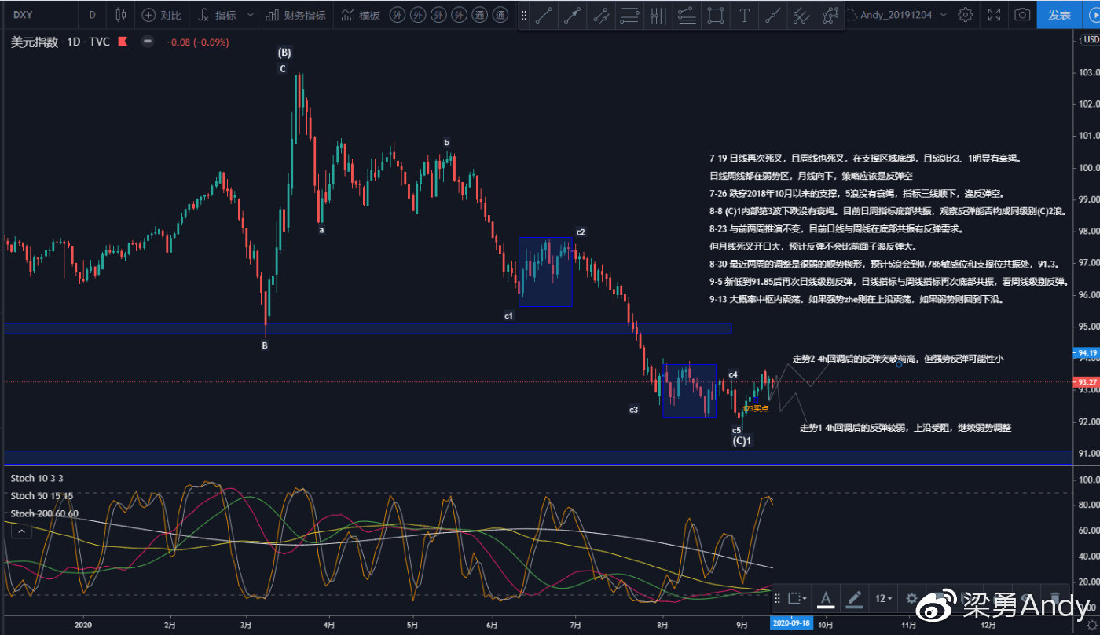1100x635 pixels.
Task: Change candlestick chart style
Action: 120,15
